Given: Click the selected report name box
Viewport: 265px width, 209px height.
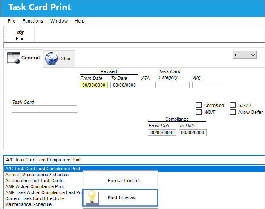Looking at the screenshot, I should tap(134, 160).
